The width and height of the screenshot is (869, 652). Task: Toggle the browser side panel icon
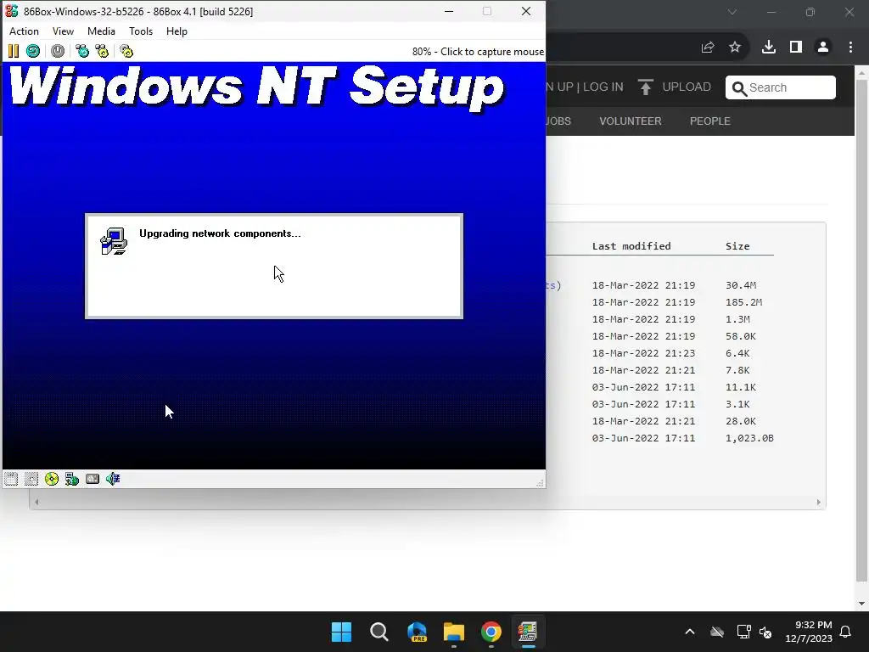796,48
